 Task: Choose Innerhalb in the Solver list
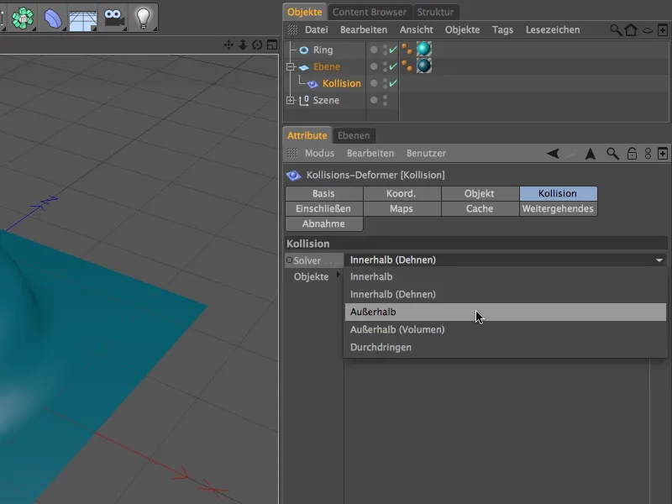click(x=506, y=276)
